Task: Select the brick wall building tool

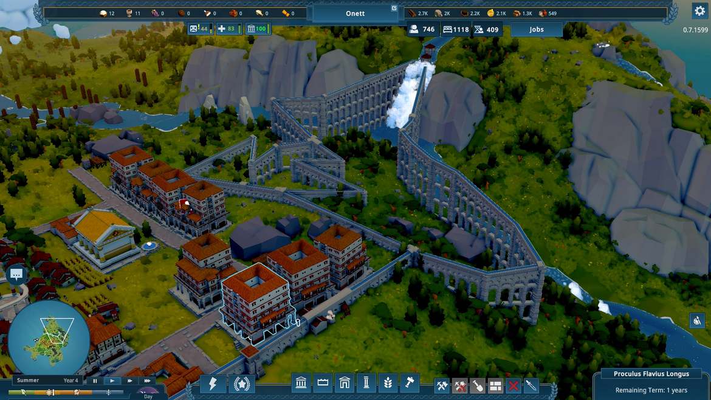Action: (495, 385)
